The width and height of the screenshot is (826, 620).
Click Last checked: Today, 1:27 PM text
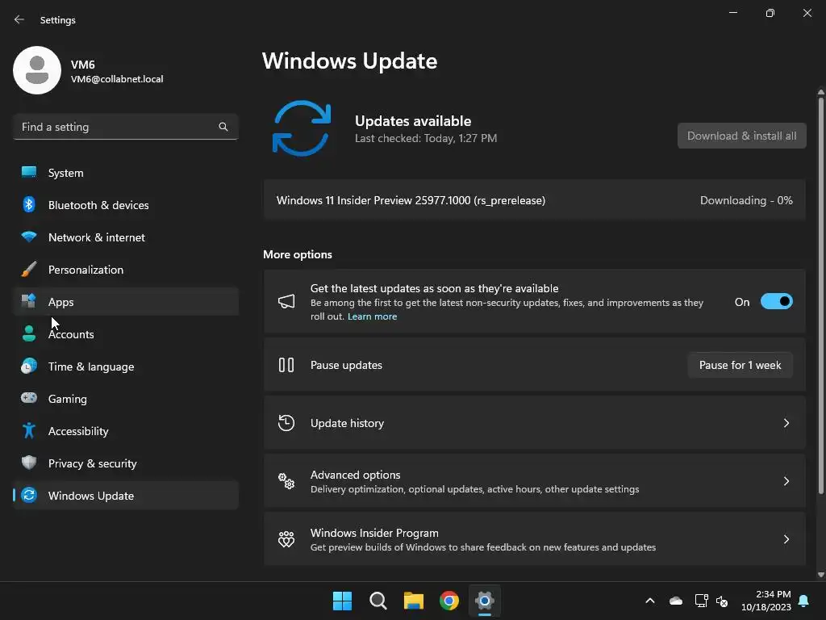pos(426,138)
